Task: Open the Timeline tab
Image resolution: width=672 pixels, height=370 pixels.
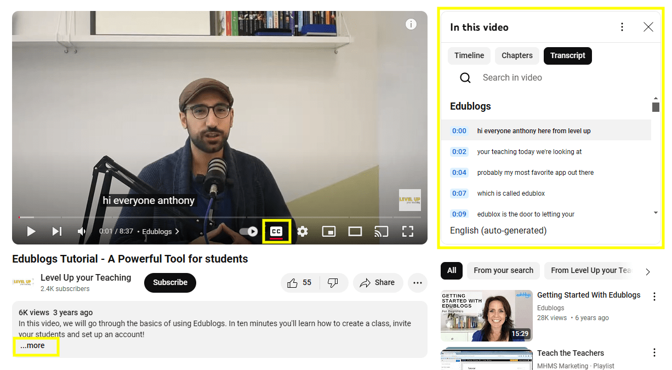Action: point(469,55)
